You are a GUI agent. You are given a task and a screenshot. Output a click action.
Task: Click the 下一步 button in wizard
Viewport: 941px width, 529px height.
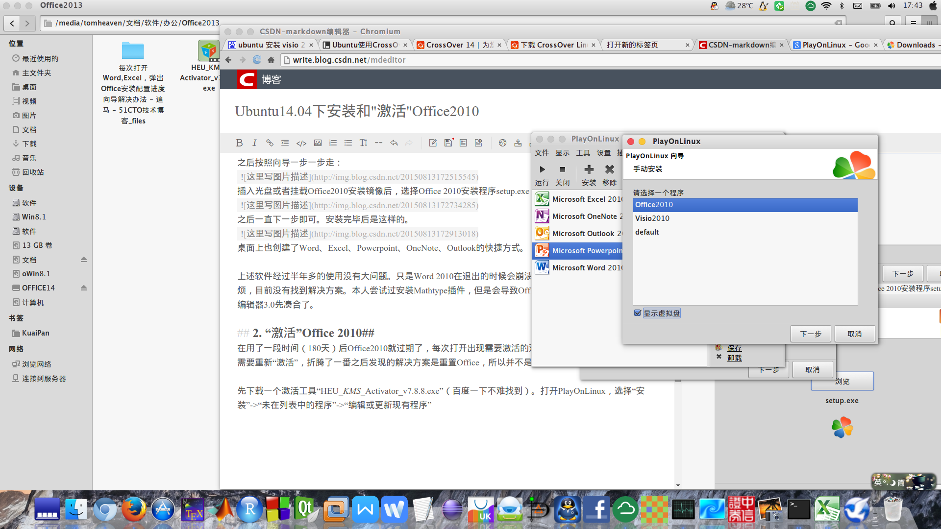[810, 333]
